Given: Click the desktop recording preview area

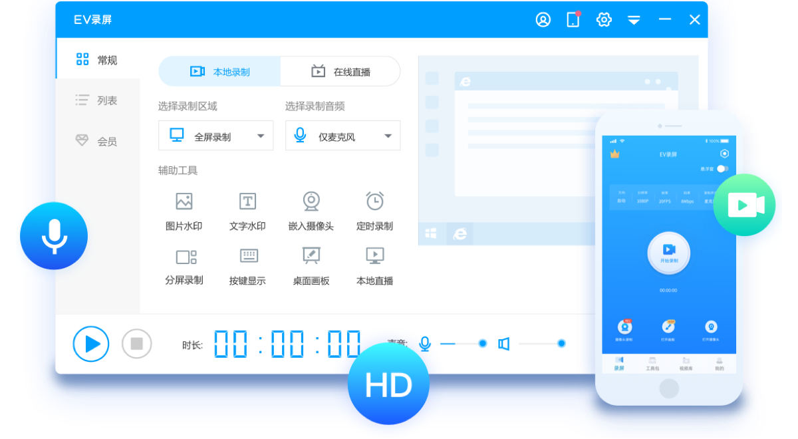Looking at the screenshot, I should (558, 150).
